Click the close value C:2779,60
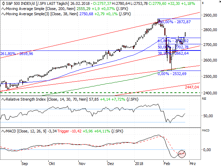 (x=157, y=3)
